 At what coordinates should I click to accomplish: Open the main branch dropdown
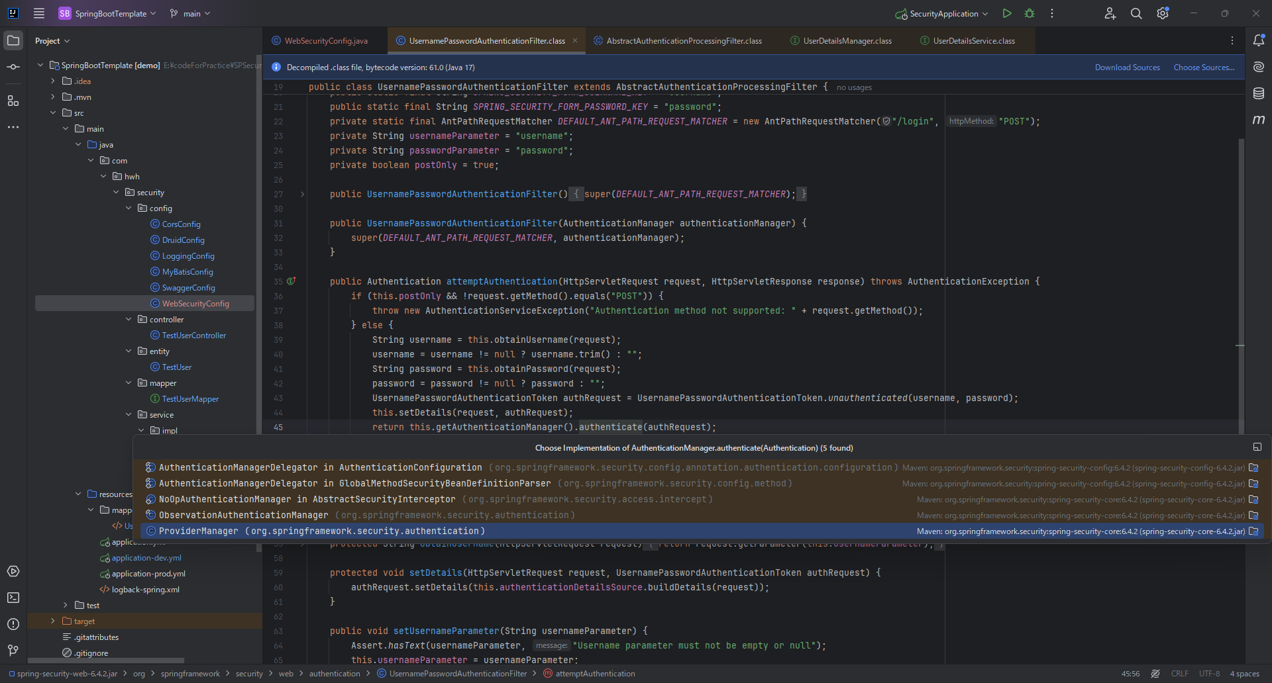pyautogui.click(x=190, y=13)
